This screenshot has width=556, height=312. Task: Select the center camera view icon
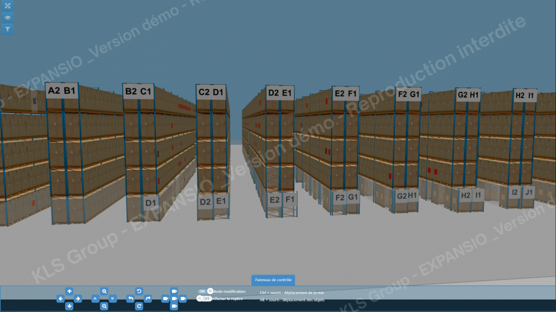[174, 299]
